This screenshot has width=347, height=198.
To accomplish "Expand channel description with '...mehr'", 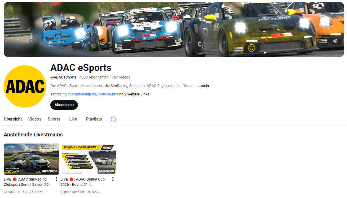I will tap(203, 86).
